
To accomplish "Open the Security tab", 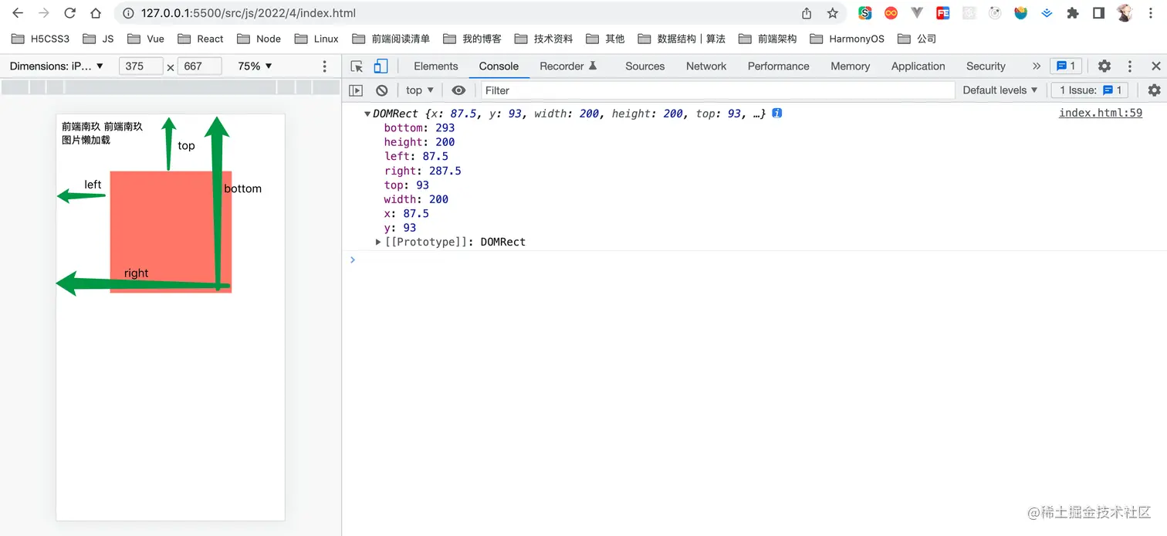I will (986, 66).
